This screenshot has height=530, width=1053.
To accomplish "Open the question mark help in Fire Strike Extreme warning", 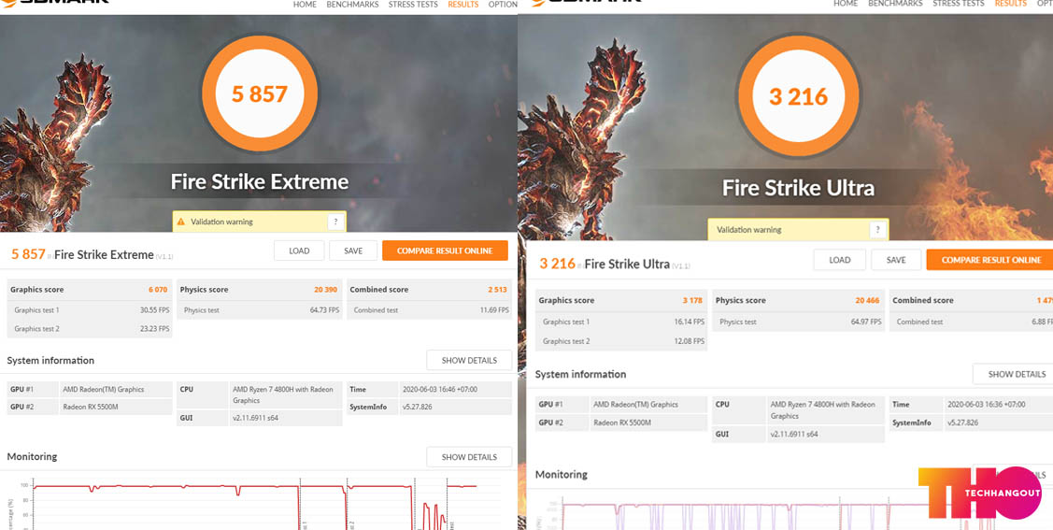I will (335, 222).
